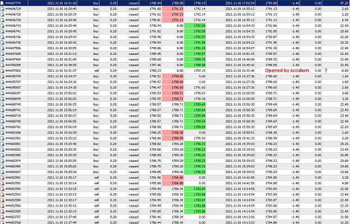Click the order icon beside 444683186
The width and height of the screenshot is (350, 224).
point(2,133)
